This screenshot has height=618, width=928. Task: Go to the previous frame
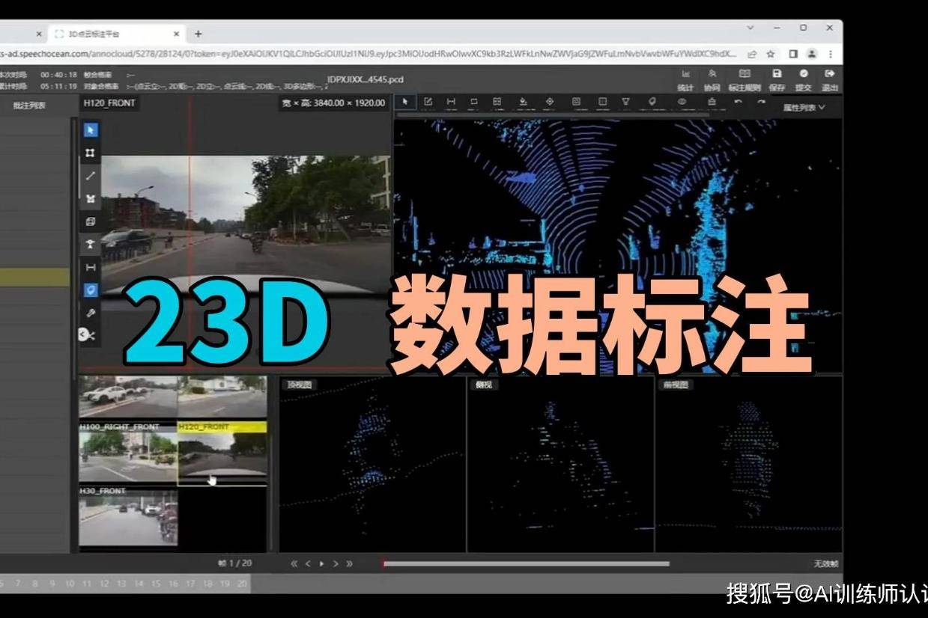coord(308,563)
